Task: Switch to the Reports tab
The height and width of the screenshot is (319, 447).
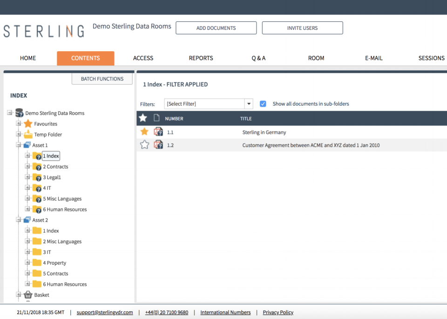Action: 201,58
